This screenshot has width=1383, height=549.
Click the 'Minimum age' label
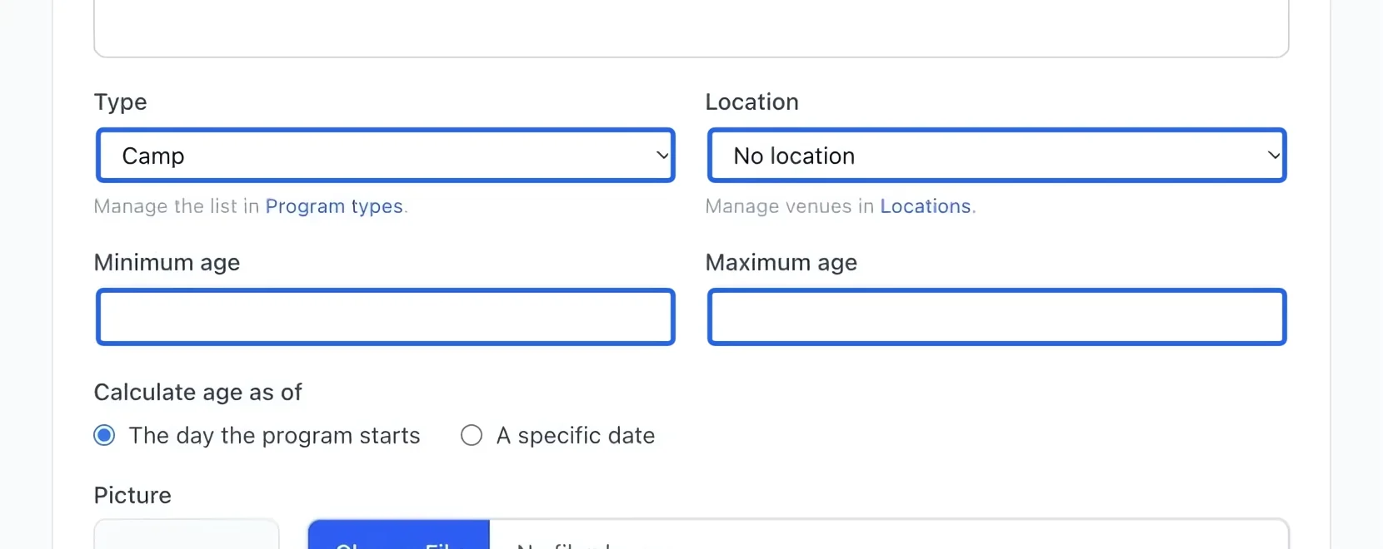click(x=167, y=263)
